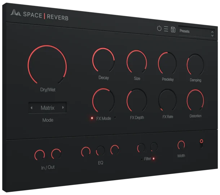Select next preset with down chevron

[212, 36]
